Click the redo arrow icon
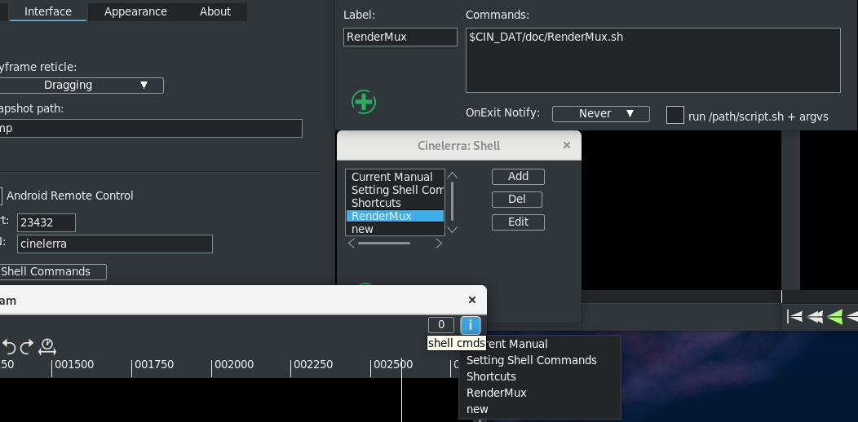This screenshot has width=858, height=422. click(x=27, y=347)
